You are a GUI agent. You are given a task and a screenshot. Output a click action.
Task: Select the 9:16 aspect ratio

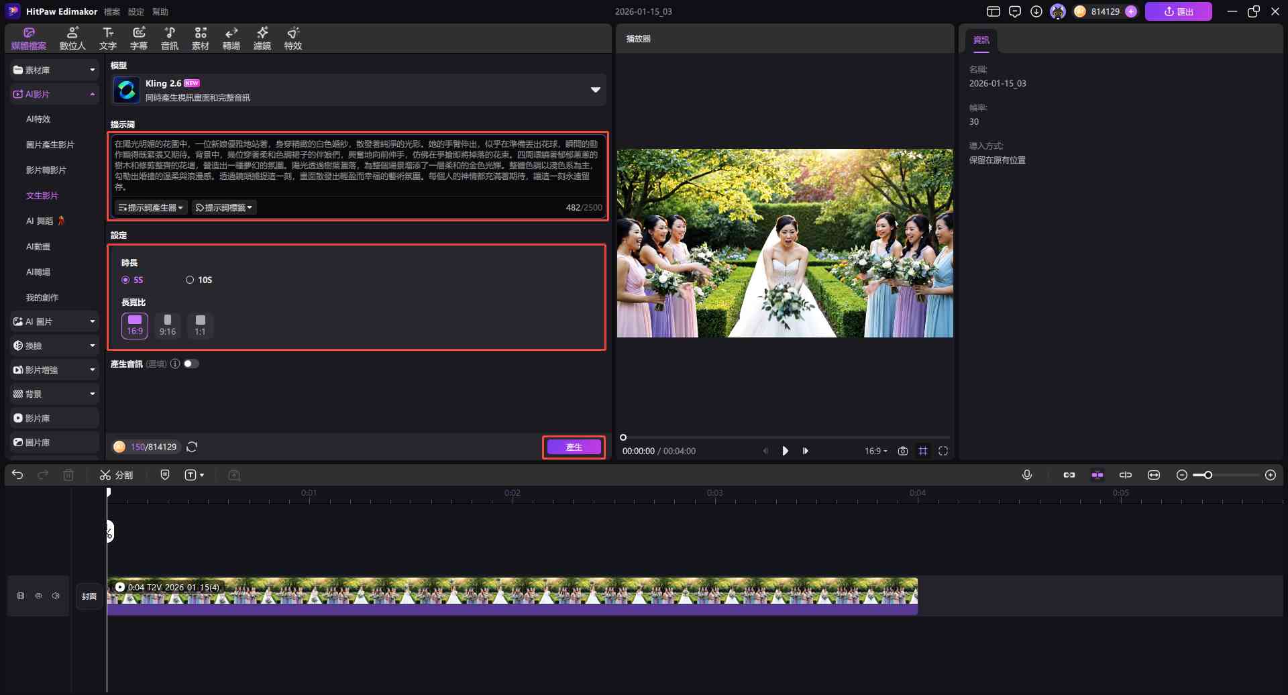pos(167,325)
